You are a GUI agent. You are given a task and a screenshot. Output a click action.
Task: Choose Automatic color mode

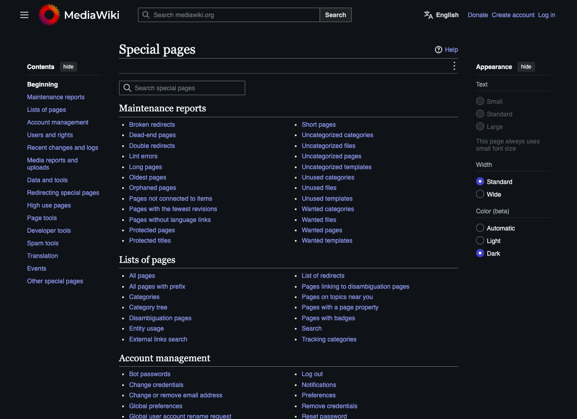(480, 228)
